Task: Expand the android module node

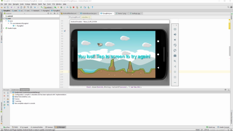Action: coord(4,16)
